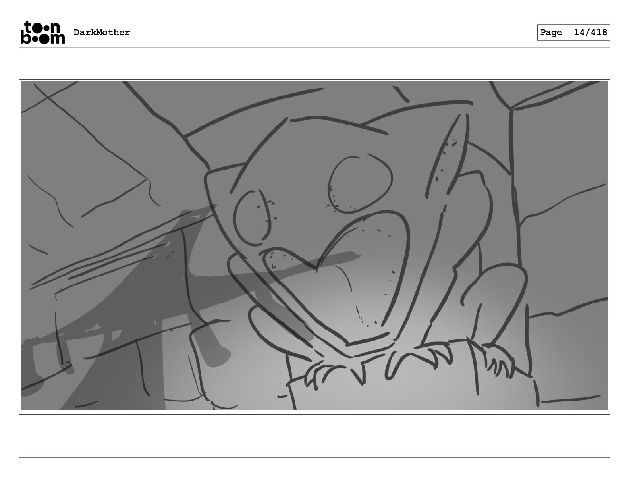The width and height of the screenshot is (629, 486).
Task: Click the Page 14/418 indicator box
Action: tap(573, 33)
